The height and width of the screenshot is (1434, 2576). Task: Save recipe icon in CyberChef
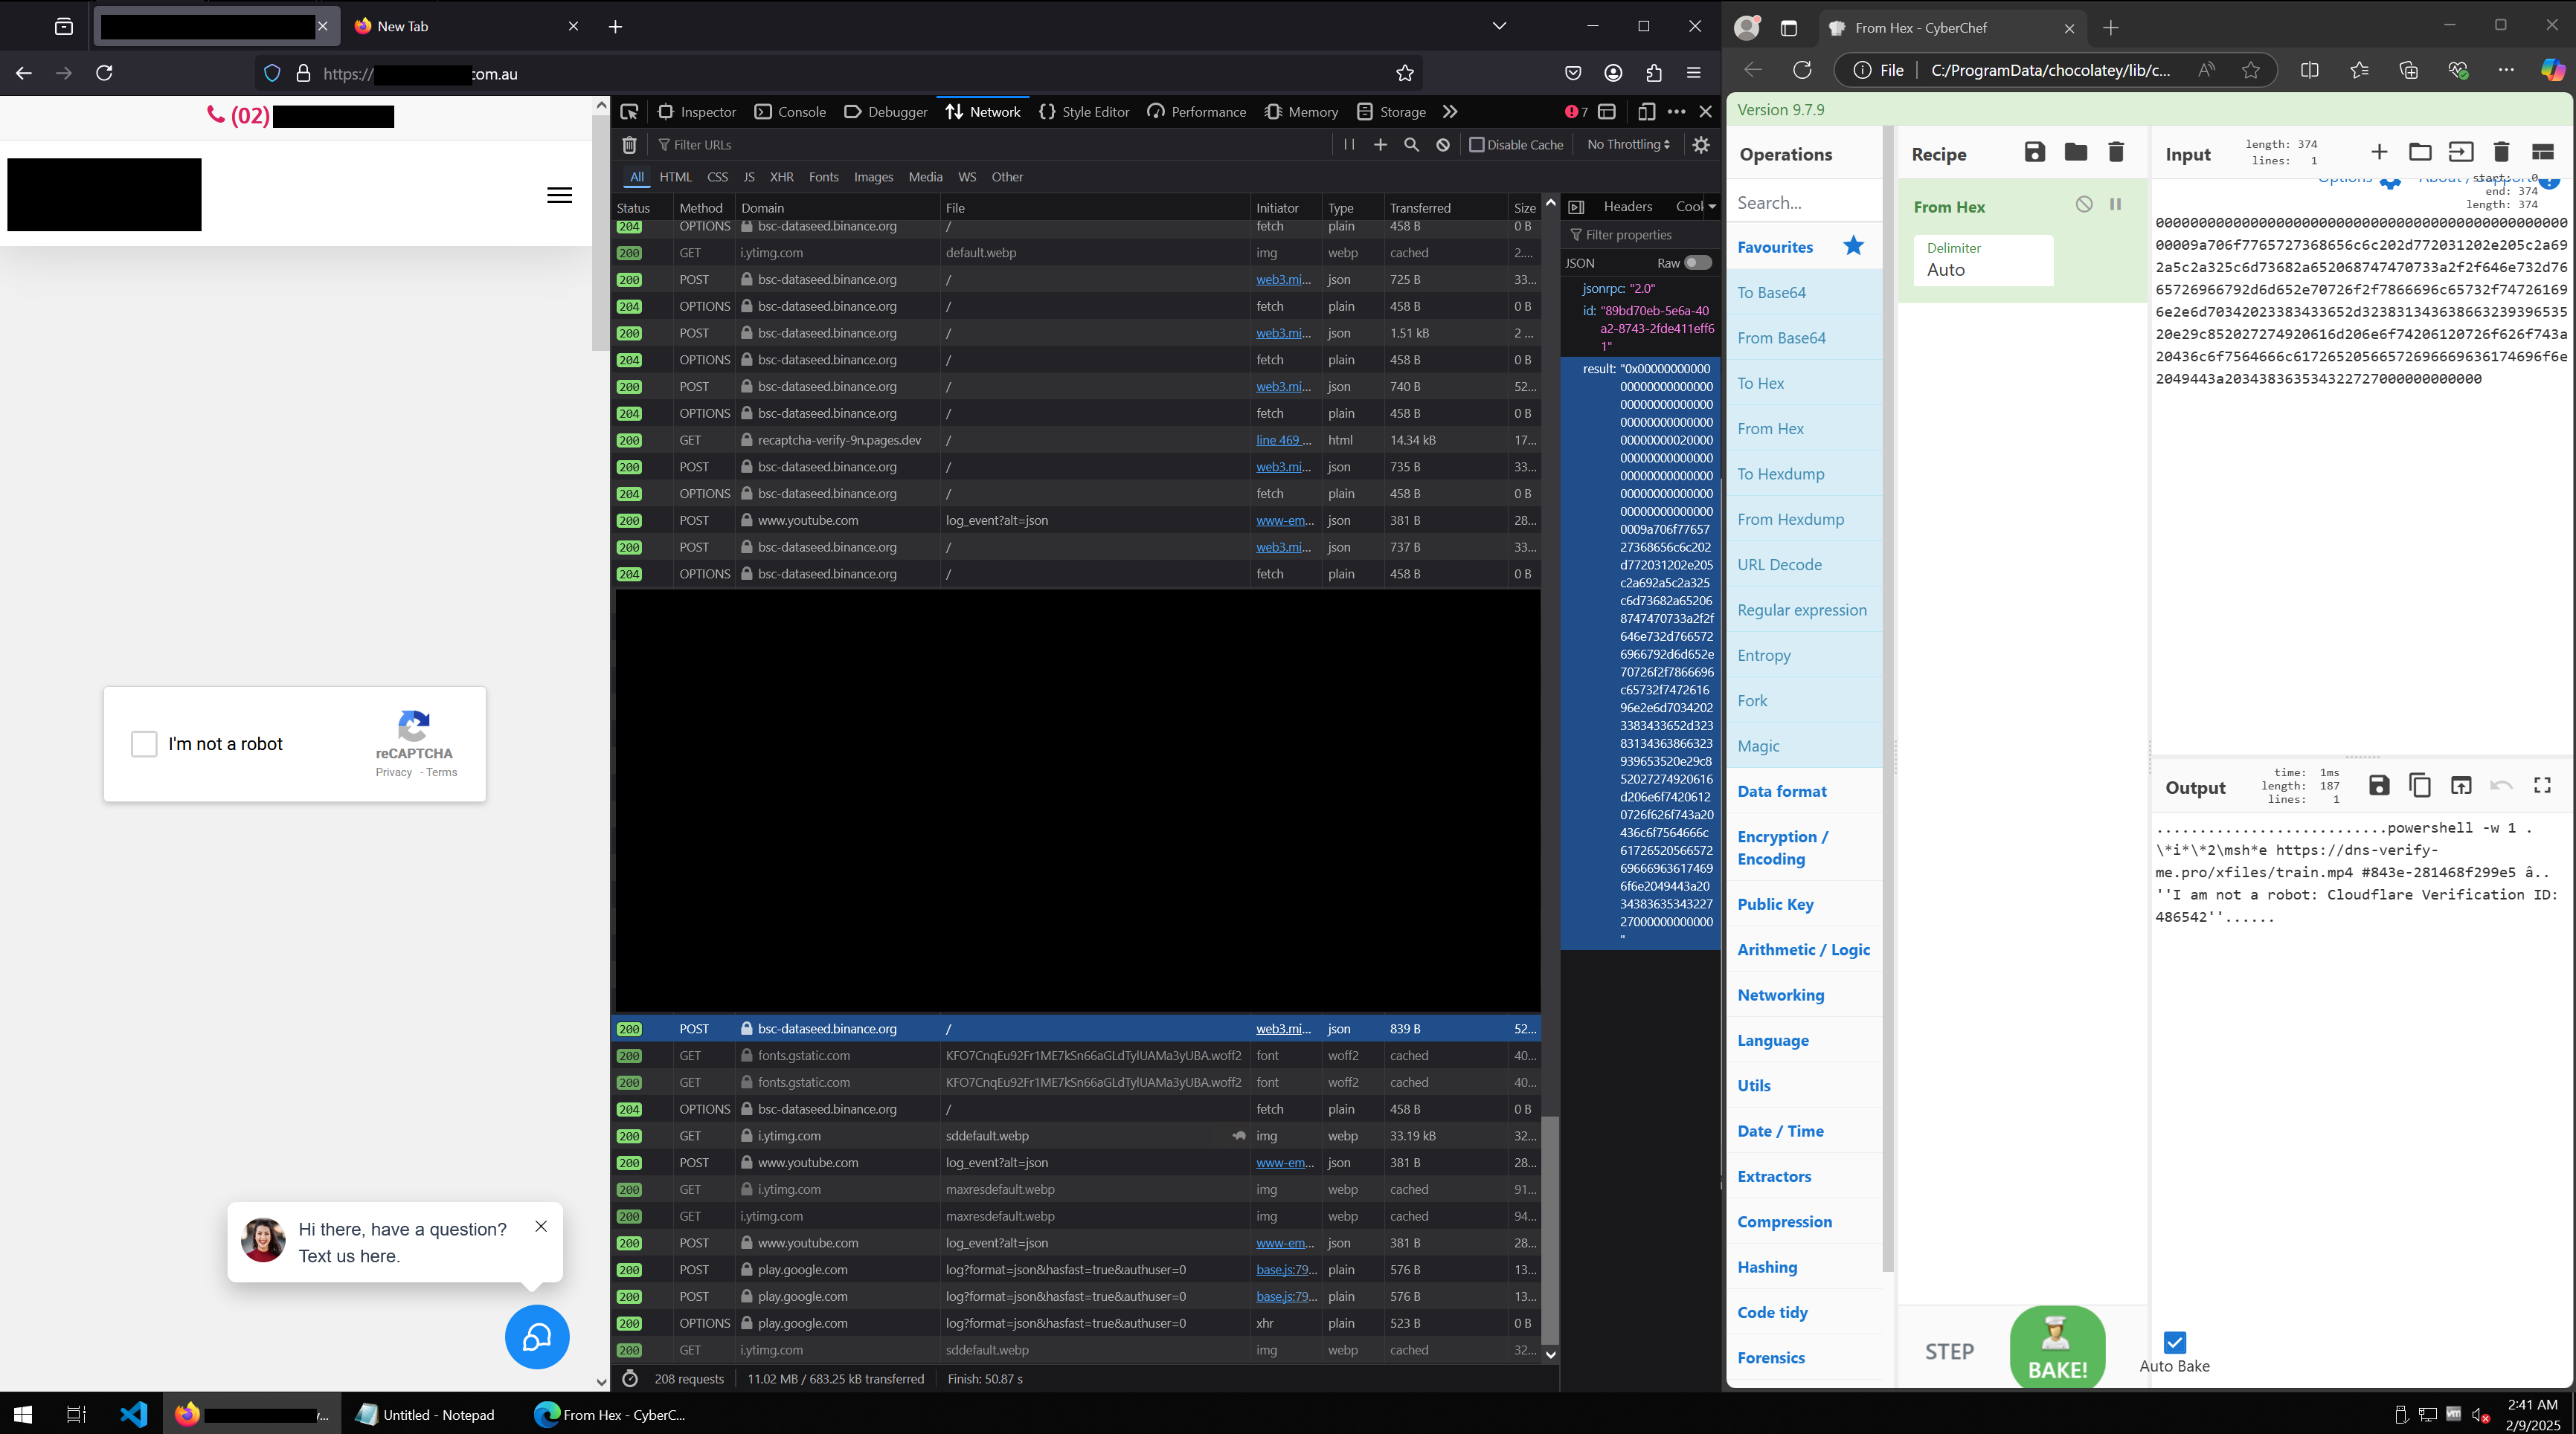tap(2035, 152)
